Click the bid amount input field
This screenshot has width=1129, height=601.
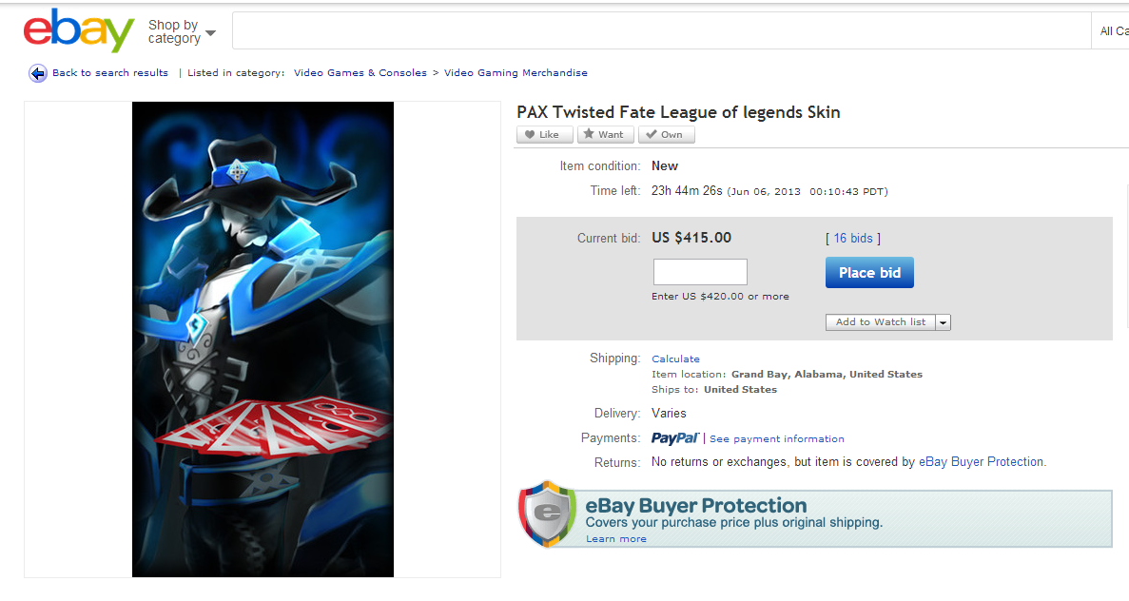point(700,272)
